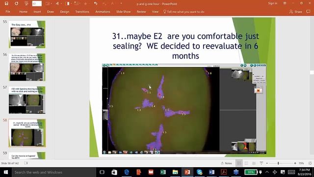Viewport: 314px width, 177px height.
Task: Select the tooth scan image on the slide
Action: (x=184, y=109)
